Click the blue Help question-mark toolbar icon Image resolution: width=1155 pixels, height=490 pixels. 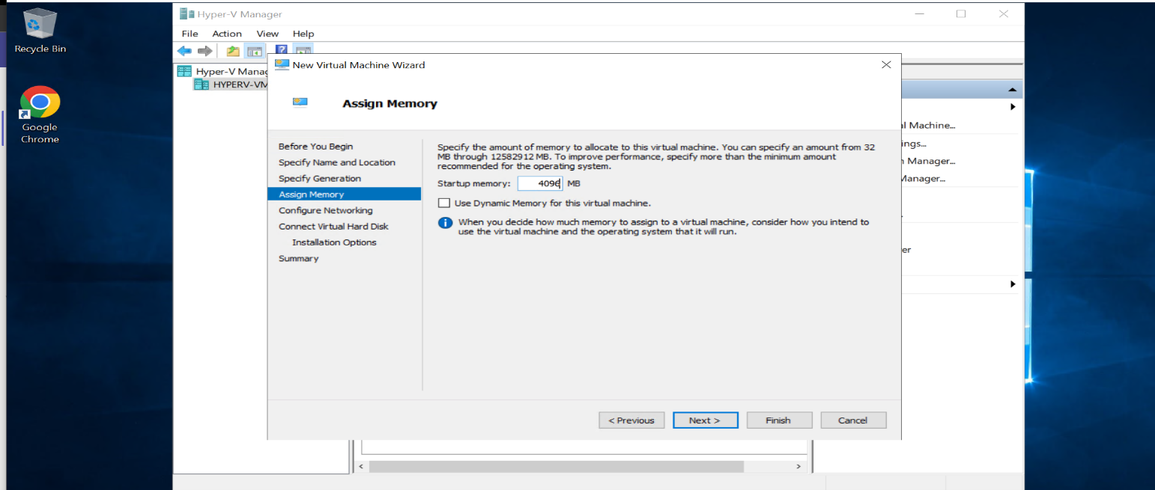282,51
